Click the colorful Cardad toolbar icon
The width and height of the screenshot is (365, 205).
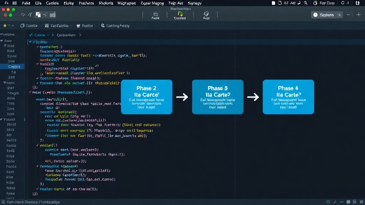(180, 15)
